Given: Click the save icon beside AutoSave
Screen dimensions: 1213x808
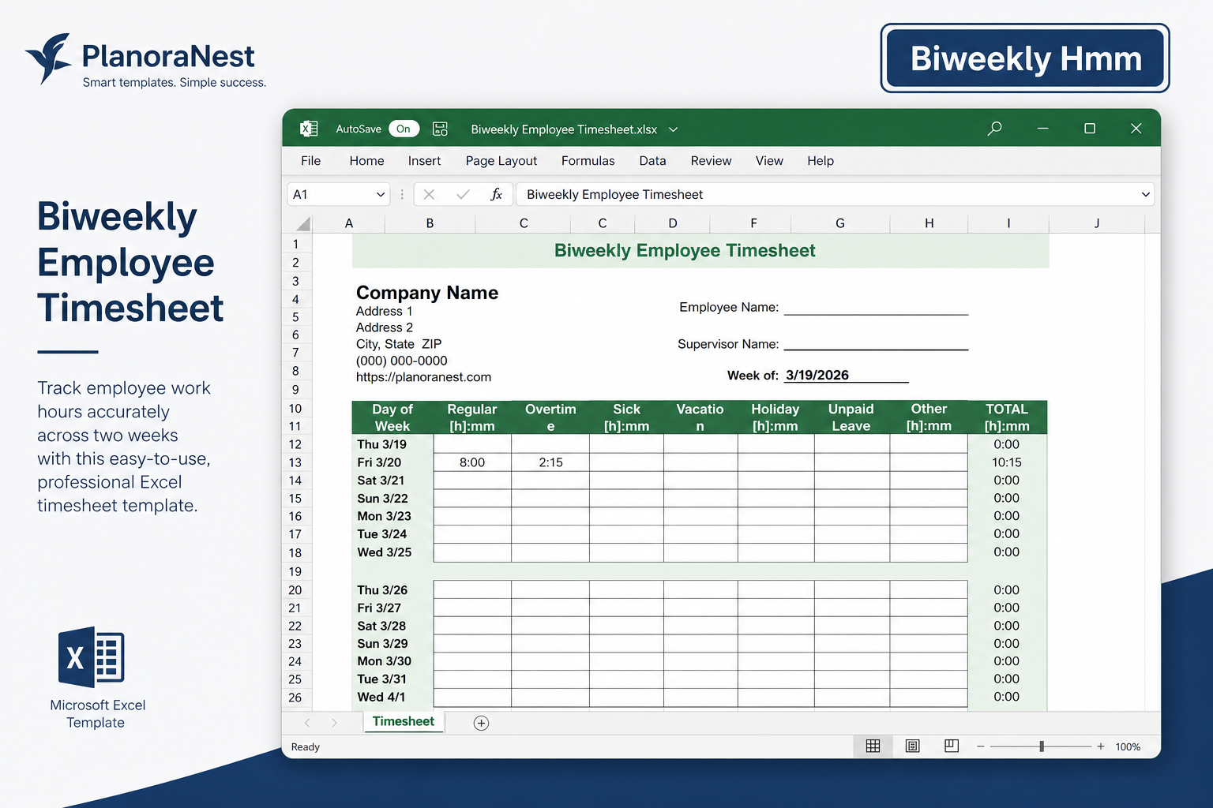Looking at the screenshot, I should pyautogui.click(x=441, y=129).
